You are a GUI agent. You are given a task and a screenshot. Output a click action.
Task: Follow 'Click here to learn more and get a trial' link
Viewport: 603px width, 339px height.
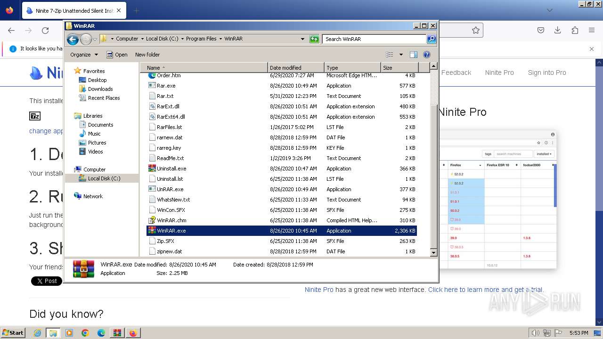(x=486, y=290)
